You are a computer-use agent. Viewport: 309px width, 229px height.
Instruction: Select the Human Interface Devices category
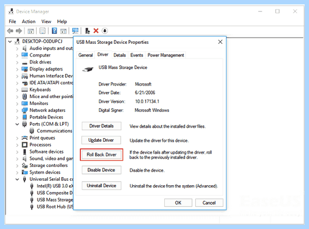click(51, 76)
